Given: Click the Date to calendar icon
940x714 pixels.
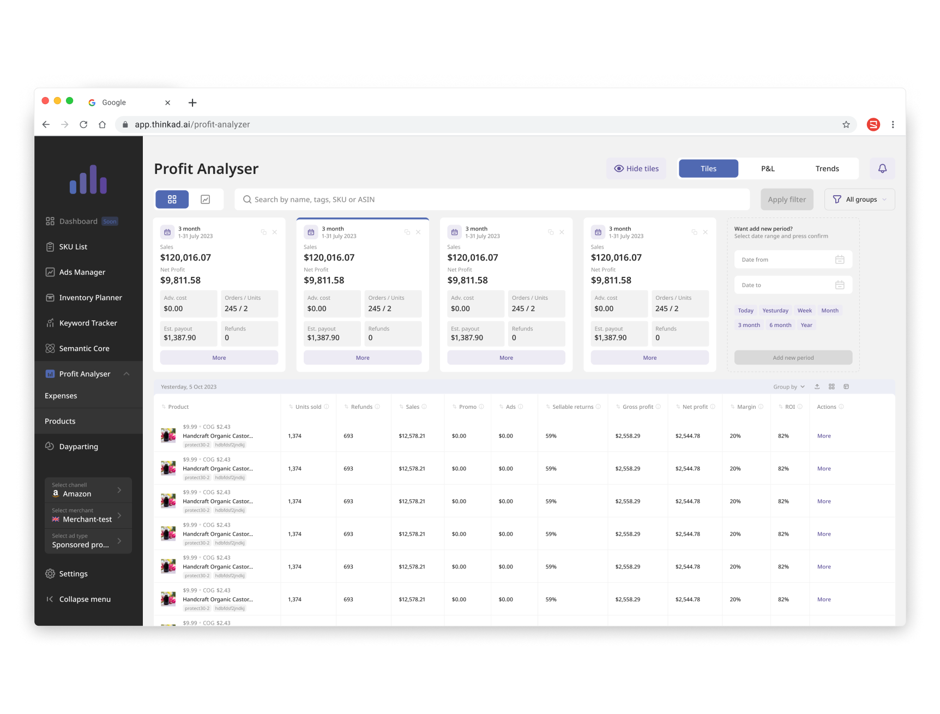Looking at the screenshot, I should click(x=840, y=285).
